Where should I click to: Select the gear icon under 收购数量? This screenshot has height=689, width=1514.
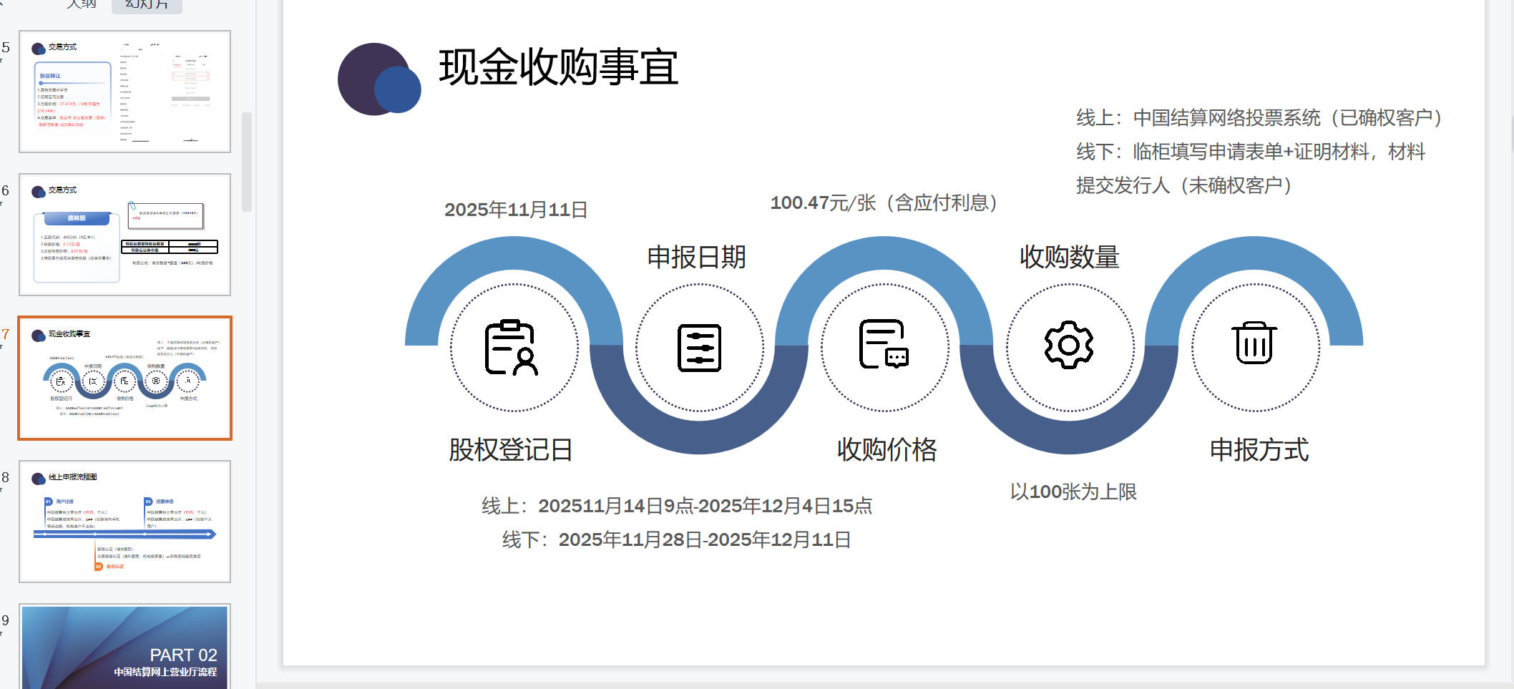(1069, 345)
